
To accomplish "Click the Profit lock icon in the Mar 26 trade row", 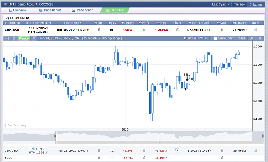I will coord(144,150).
